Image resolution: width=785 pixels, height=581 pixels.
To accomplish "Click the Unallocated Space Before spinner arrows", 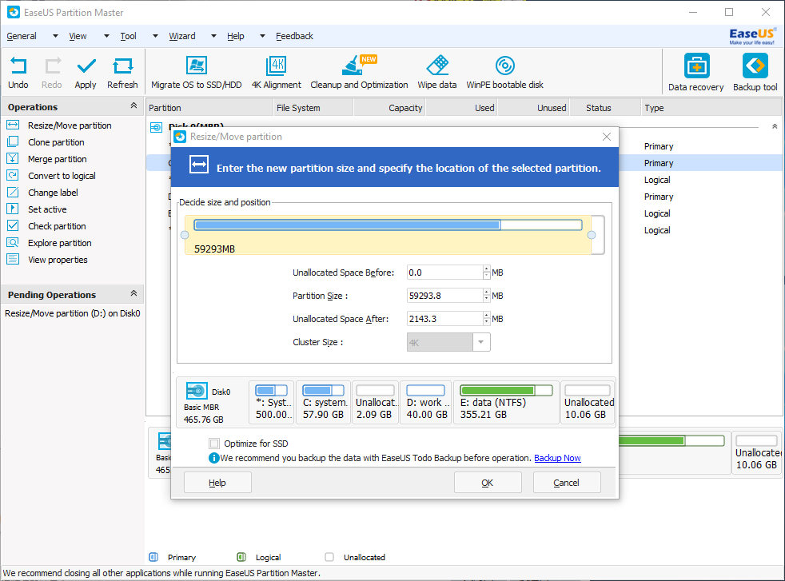I will tap(486, 273).
